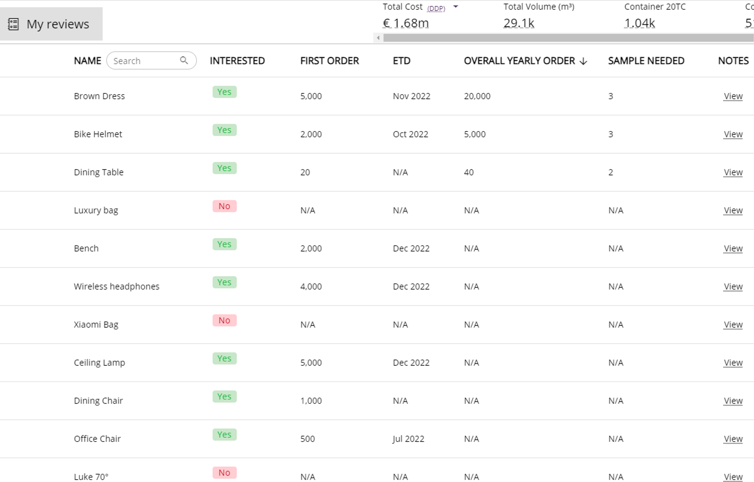
Task: Click the search magnifier icon
Action: tap(184, 60)
